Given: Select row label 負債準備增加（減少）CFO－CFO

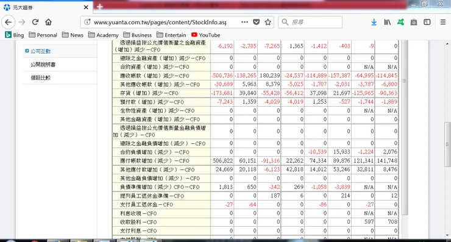Looking at the screenshot, I should point(160,187).
